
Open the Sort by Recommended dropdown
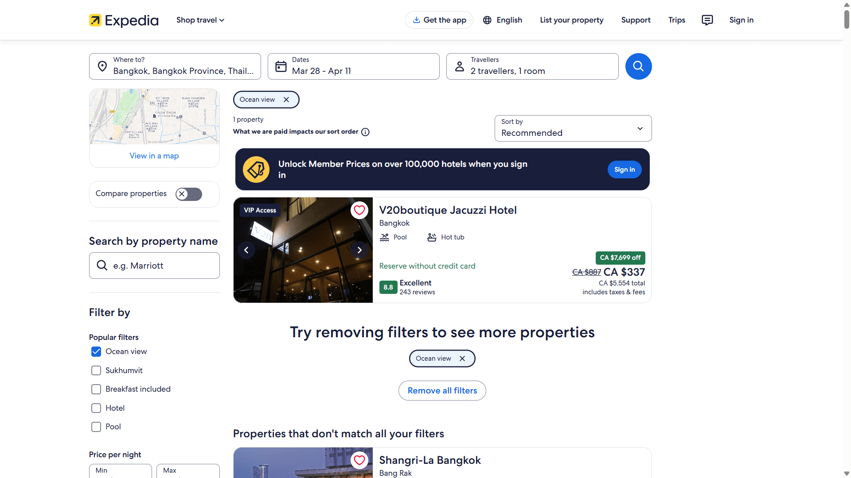[573, 128]
